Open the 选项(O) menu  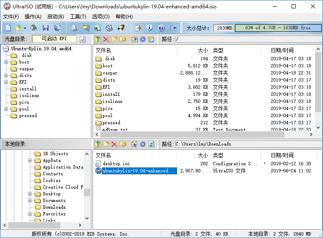pyautogui.click(x=101, y=17)
